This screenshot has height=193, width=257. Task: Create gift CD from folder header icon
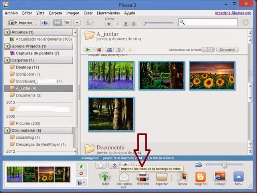pos(119,49)
